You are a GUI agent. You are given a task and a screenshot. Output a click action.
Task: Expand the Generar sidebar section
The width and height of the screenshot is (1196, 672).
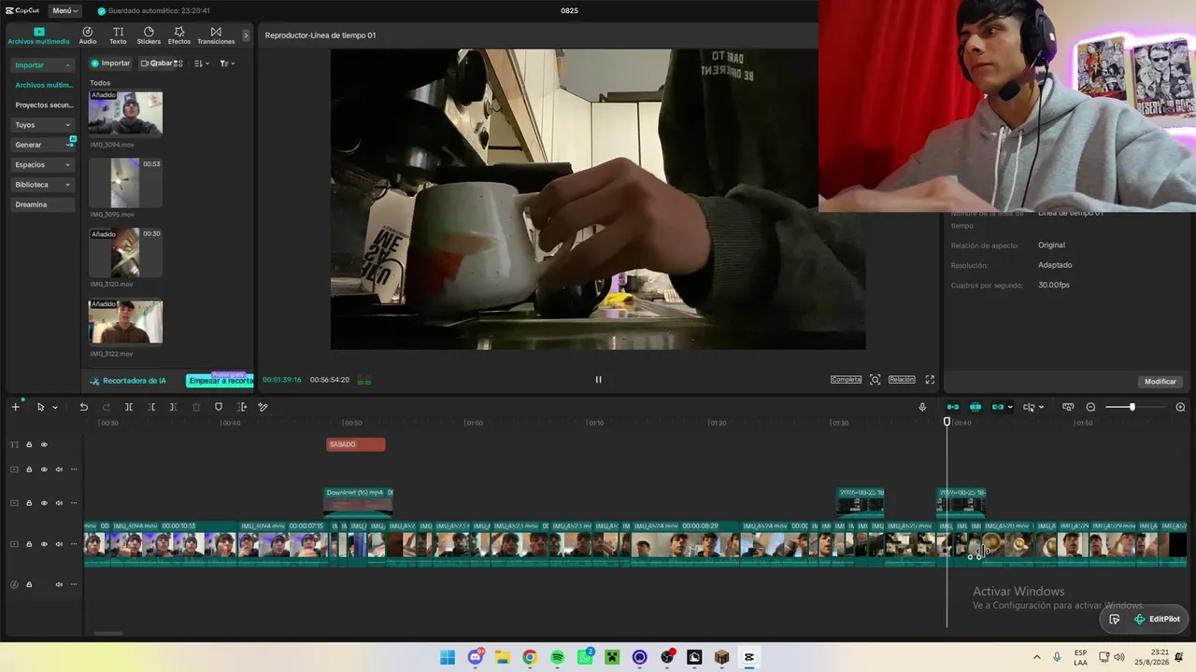point(42,145)
